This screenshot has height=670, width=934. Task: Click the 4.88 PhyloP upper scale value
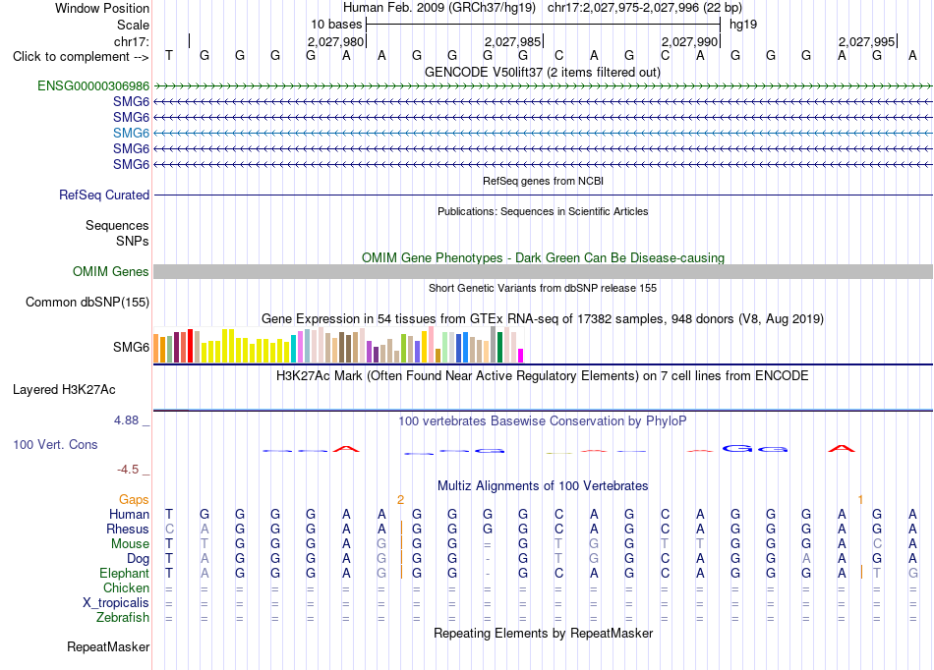126,420
